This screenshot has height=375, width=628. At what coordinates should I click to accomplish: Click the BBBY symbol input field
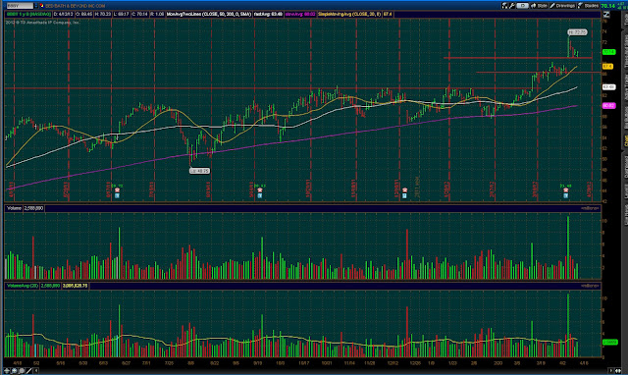point(20,6)
